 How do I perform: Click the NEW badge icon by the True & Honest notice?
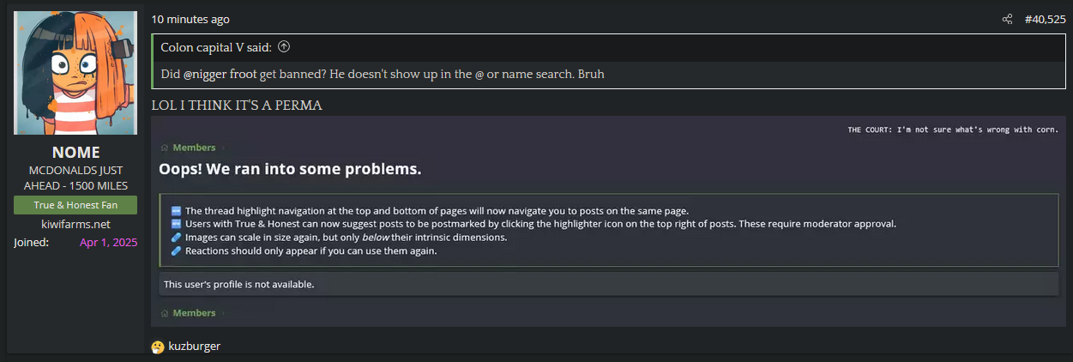(176, 224)
